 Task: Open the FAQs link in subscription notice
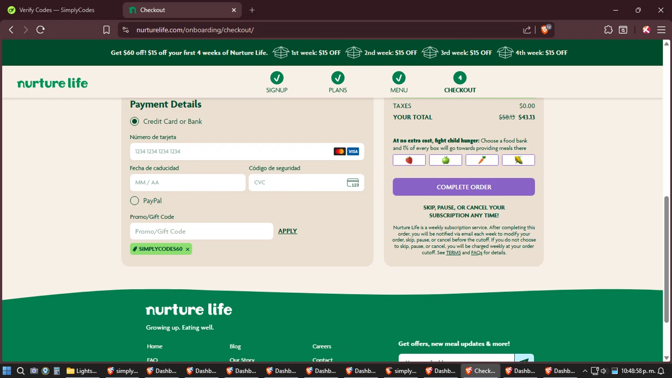pos(477,253)
